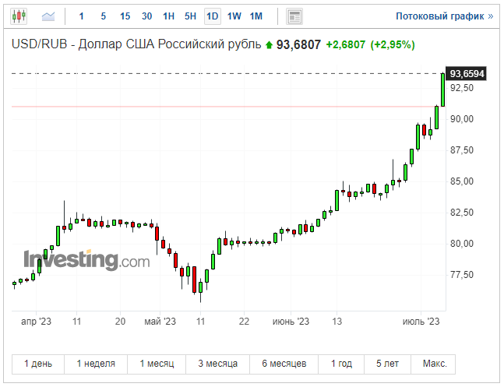Click the change value +2,6807
504x387 pixels.
pyautogui.click(x=346, y=44)
